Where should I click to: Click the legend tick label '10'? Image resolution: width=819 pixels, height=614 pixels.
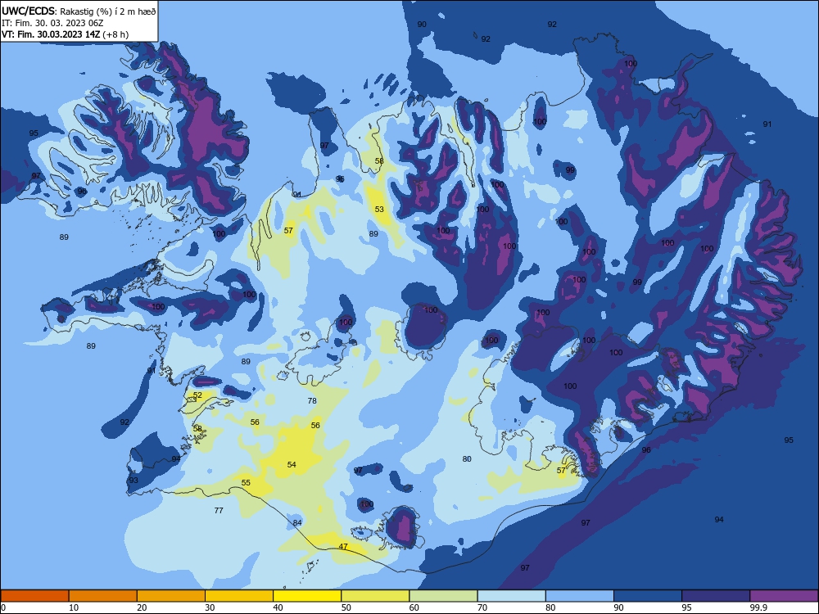click(74, 607)
